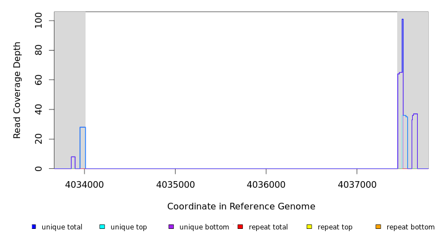The height and width of the screenshot is (240, 440).
Task: Click the yellow repeat top legend swatch
Action: pyautogui.click(x=309, y=227)
